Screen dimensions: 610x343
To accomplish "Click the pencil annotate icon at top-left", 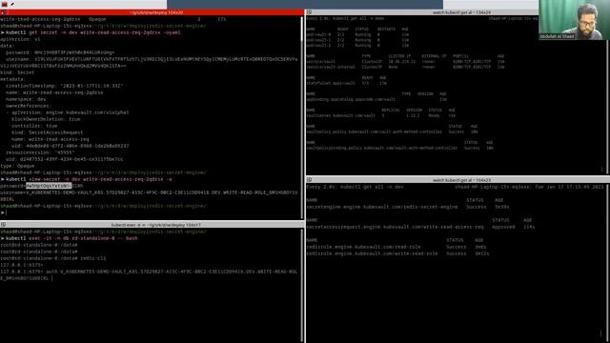I will 12,4.
